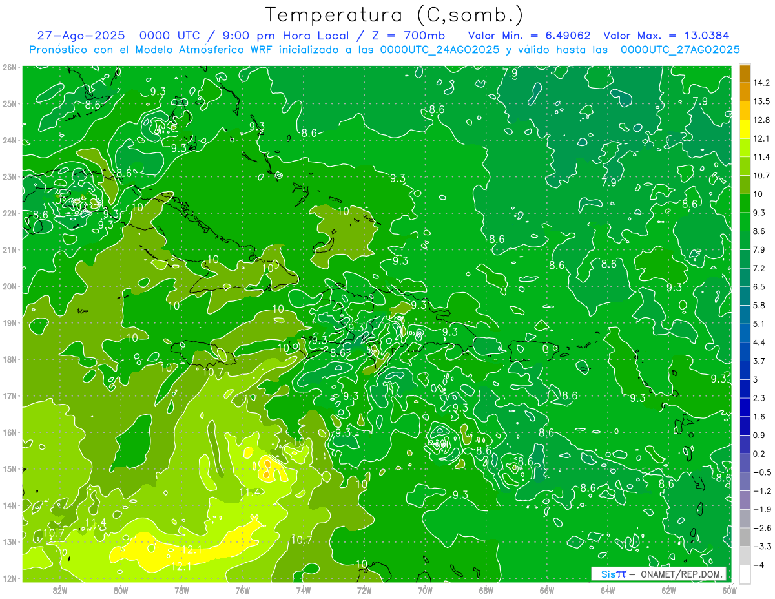Click the '12.8' colorbar label

click(762, 120)
